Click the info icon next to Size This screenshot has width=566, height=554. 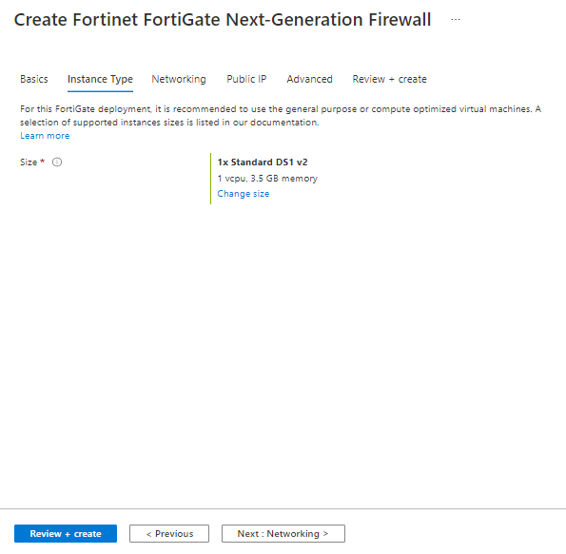click(57, 162)
